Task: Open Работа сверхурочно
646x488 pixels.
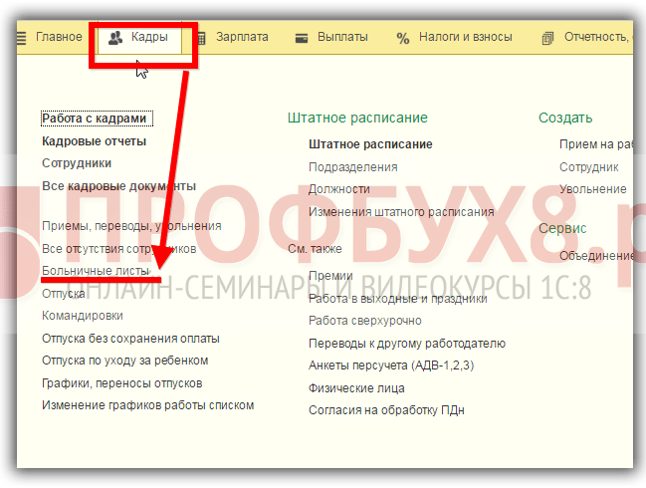Action: click(x=365, y=321)
